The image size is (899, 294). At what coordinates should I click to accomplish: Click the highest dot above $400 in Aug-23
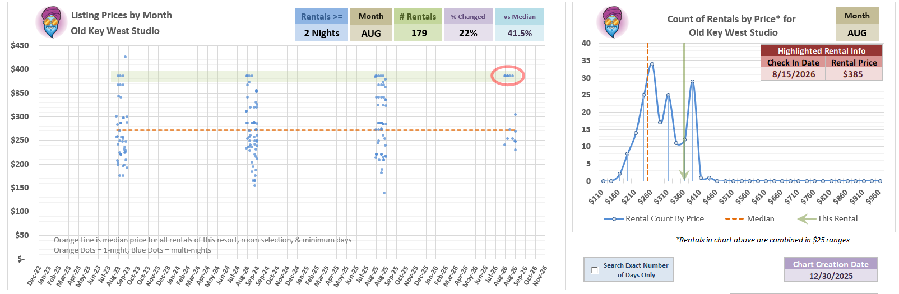coord(125,57)
